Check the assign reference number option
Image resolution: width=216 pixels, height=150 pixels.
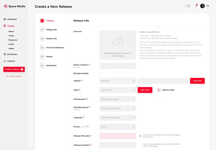click(140, 145)
